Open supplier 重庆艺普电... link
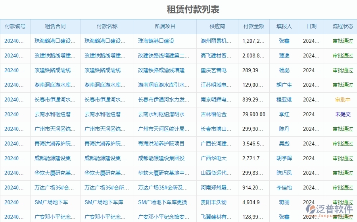Image resolution: width=357 pixels, height=222 pixels. [x=216, y=70]
